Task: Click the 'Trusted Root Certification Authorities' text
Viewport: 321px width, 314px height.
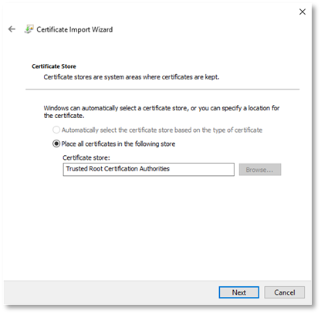Action: (x=118, y=169)
